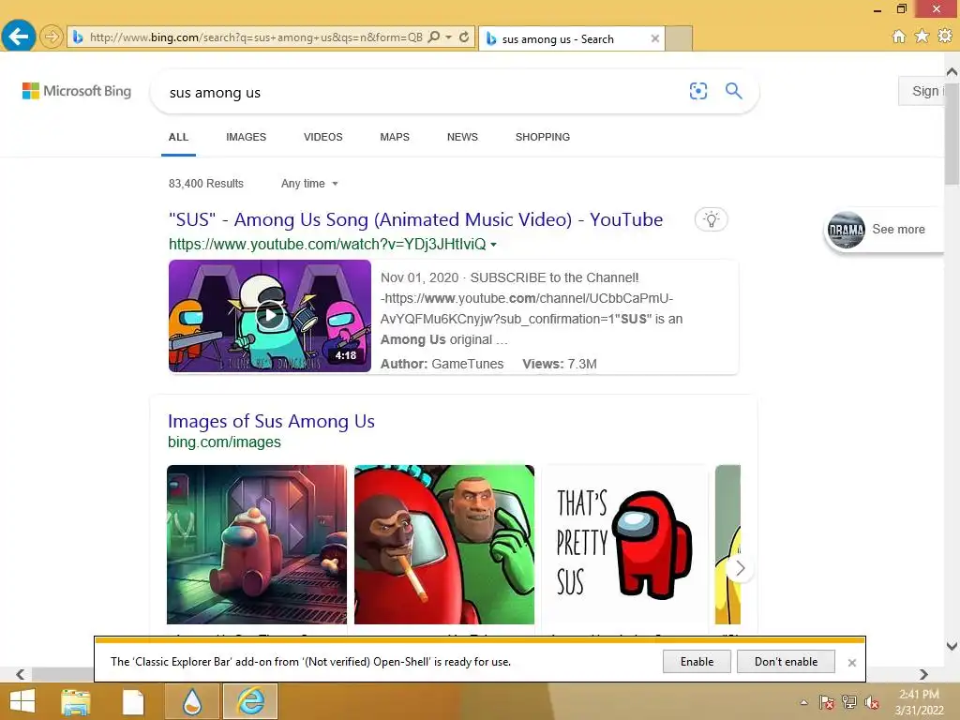Click the browser Forward arrow button
Viewport: 960px width, 720px height.
(52, 37)
